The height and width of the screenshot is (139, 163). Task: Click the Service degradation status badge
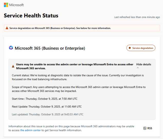point(141,48)
